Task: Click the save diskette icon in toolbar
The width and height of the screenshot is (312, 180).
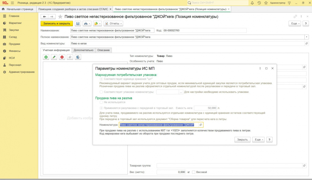Action: [x=78, y=24]
